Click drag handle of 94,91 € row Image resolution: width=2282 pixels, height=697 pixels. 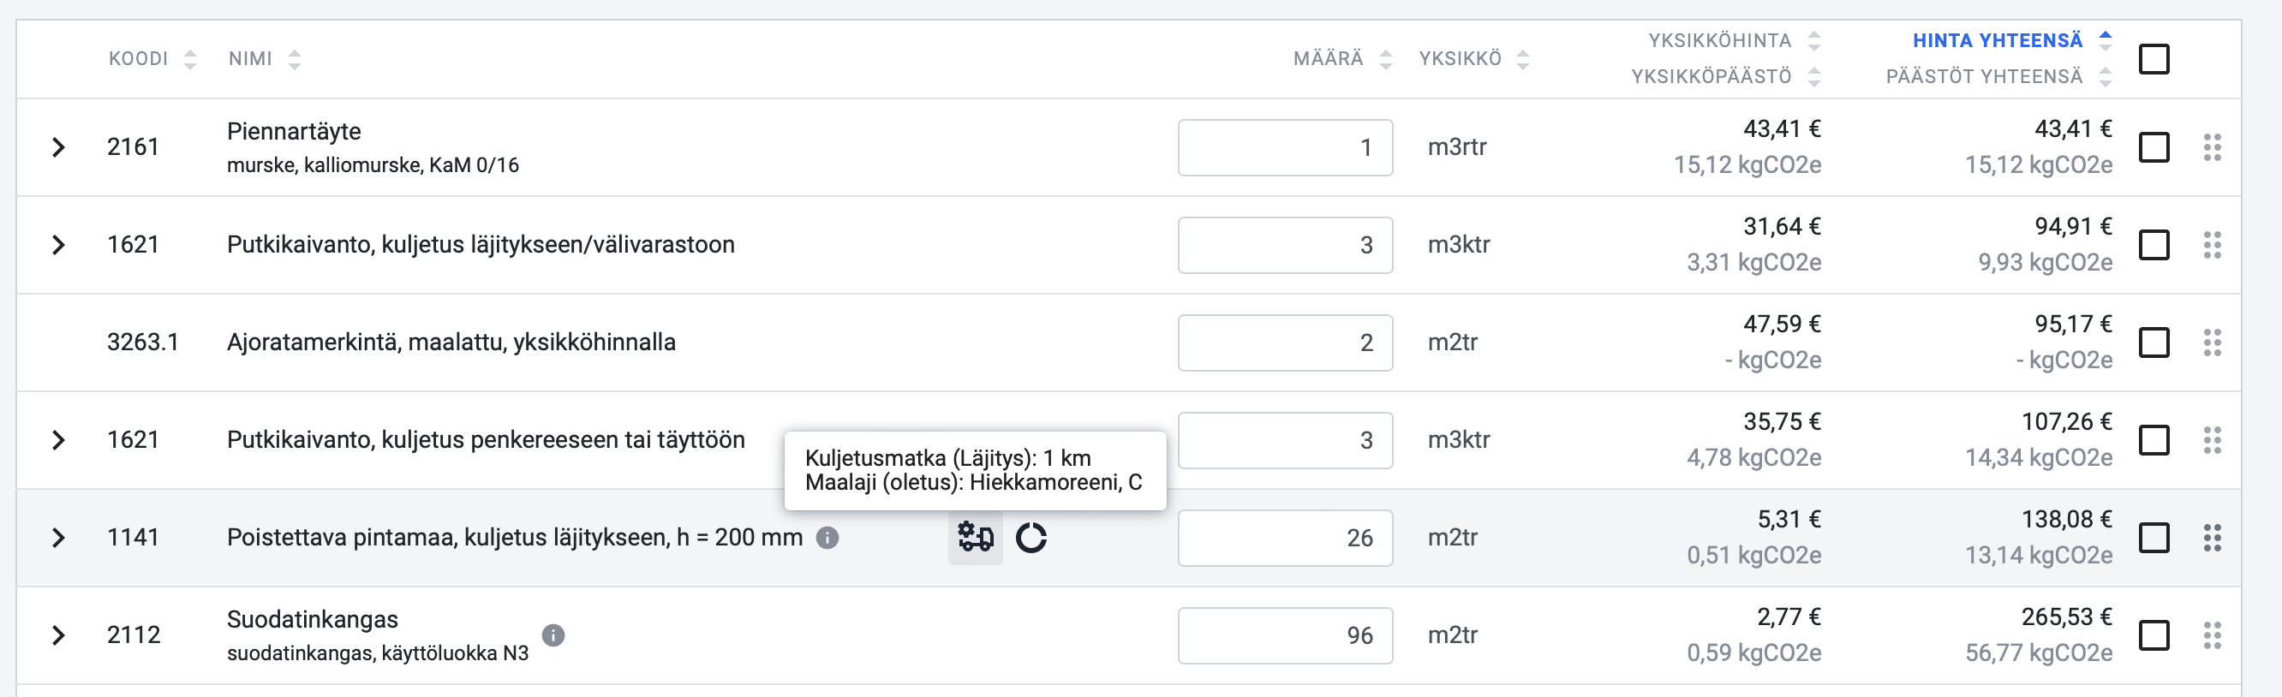pyautogui.click(x=2212, y=244)
